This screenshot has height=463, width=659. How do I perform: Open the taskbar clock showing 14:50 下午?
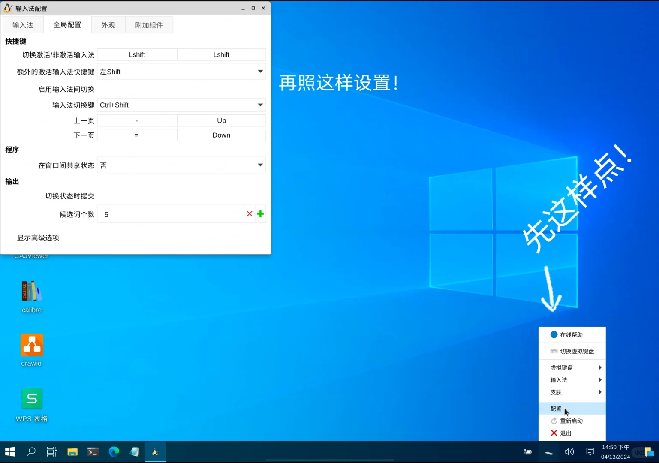tap(615, 452)
